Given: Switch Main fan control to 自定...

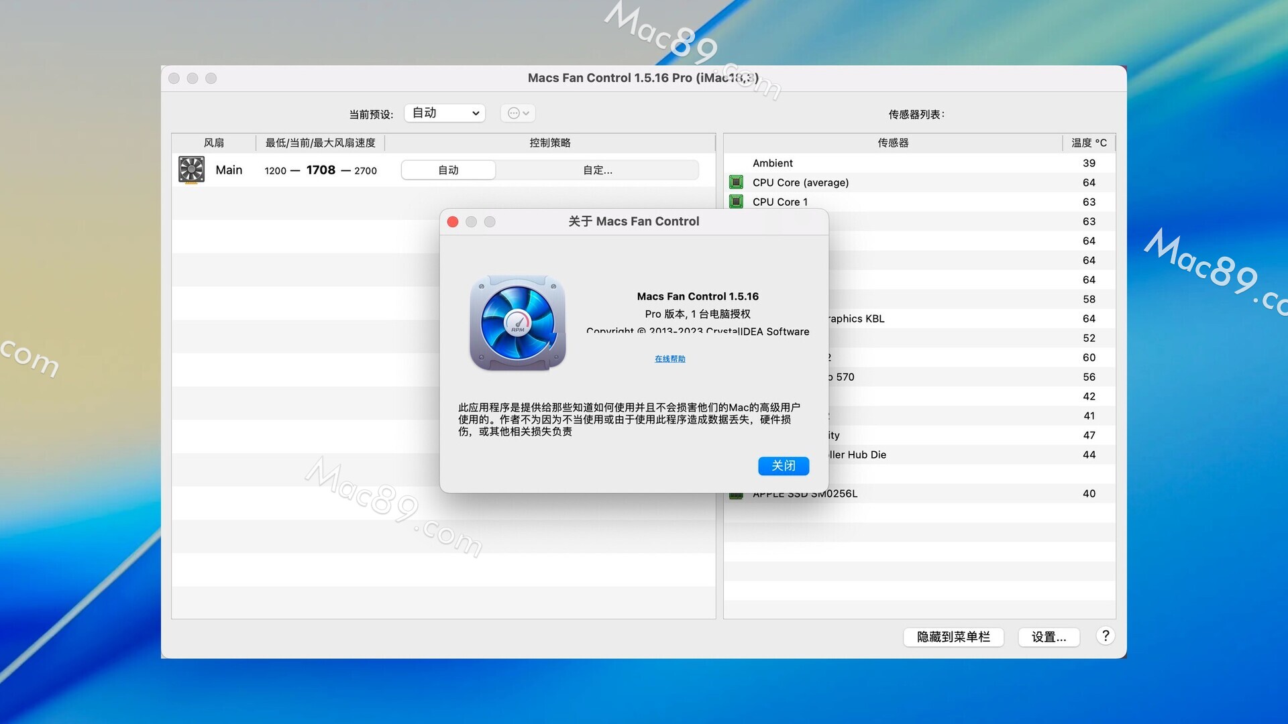Looking at the screenshot, I should pos(597,170).
